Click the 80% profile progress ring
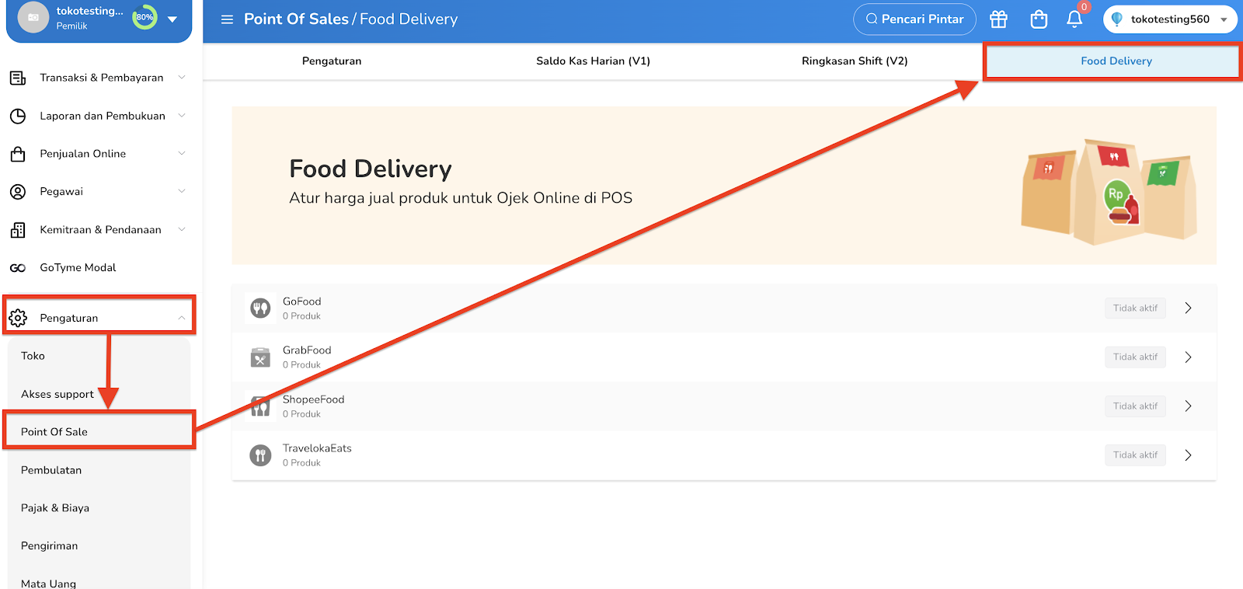The height and width of the screenshot is (589, 1243). [144, 17]
